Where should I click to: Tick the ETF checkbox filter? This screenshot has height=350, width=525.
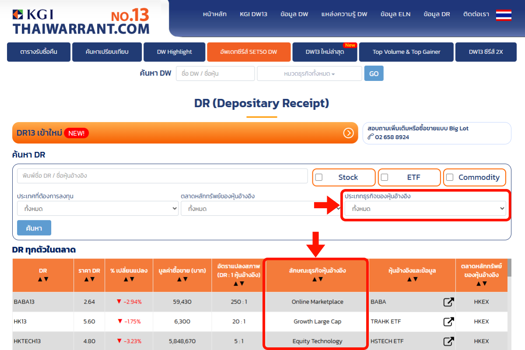click(385, 177)
